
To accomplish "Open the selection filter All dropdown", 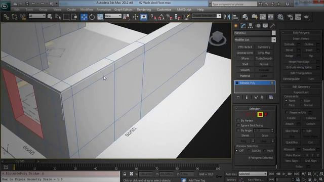I will [x=37, y=16].
